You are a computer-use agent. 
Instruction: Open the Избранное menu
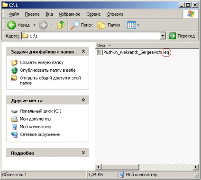70,14
